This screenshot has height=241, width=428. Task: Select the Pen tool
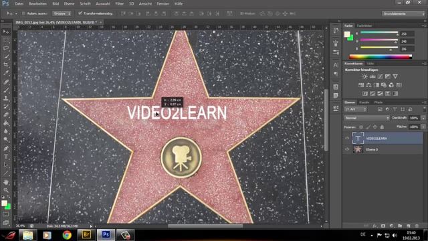coord(6,149)
